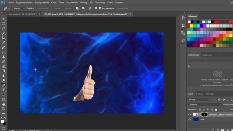Click the yellow swatch in Образцы
Screen dimensions: 233x131
(192, 26)
